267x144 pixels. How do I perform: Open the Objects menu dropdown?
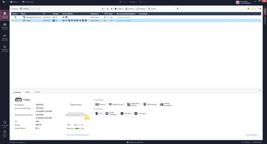tap(15, 2)
